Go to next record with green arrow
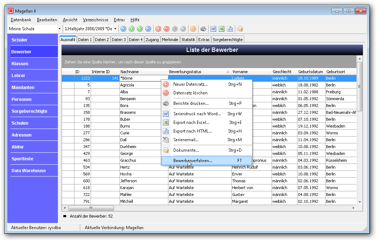The width and height of the screenshot is (377, 241). click(x=140, y=29)
